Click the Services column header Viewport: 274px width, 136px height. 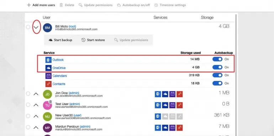pos(160,17)
